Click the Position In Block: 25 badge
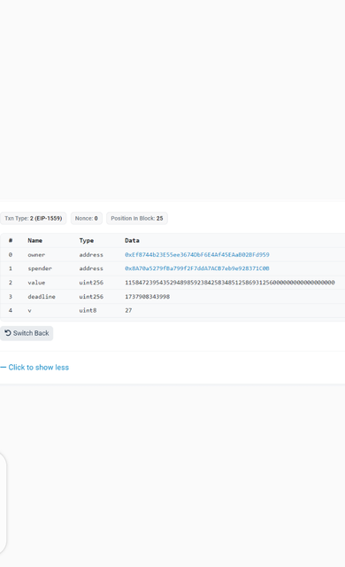This screenshot has width=345, height=567. pos(137,219)
